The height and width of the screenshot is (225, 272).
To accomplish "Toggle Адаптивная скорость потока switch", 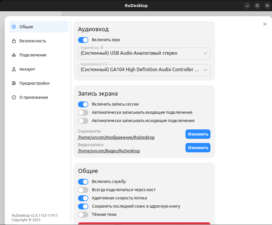I will pos(83,198).
